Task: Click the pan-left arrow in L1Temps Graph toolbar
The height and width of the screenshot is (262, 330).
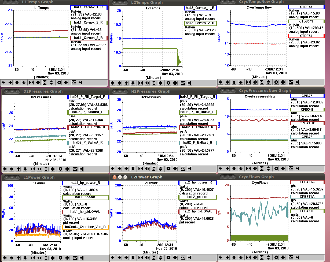Action: tap(4, 83)
